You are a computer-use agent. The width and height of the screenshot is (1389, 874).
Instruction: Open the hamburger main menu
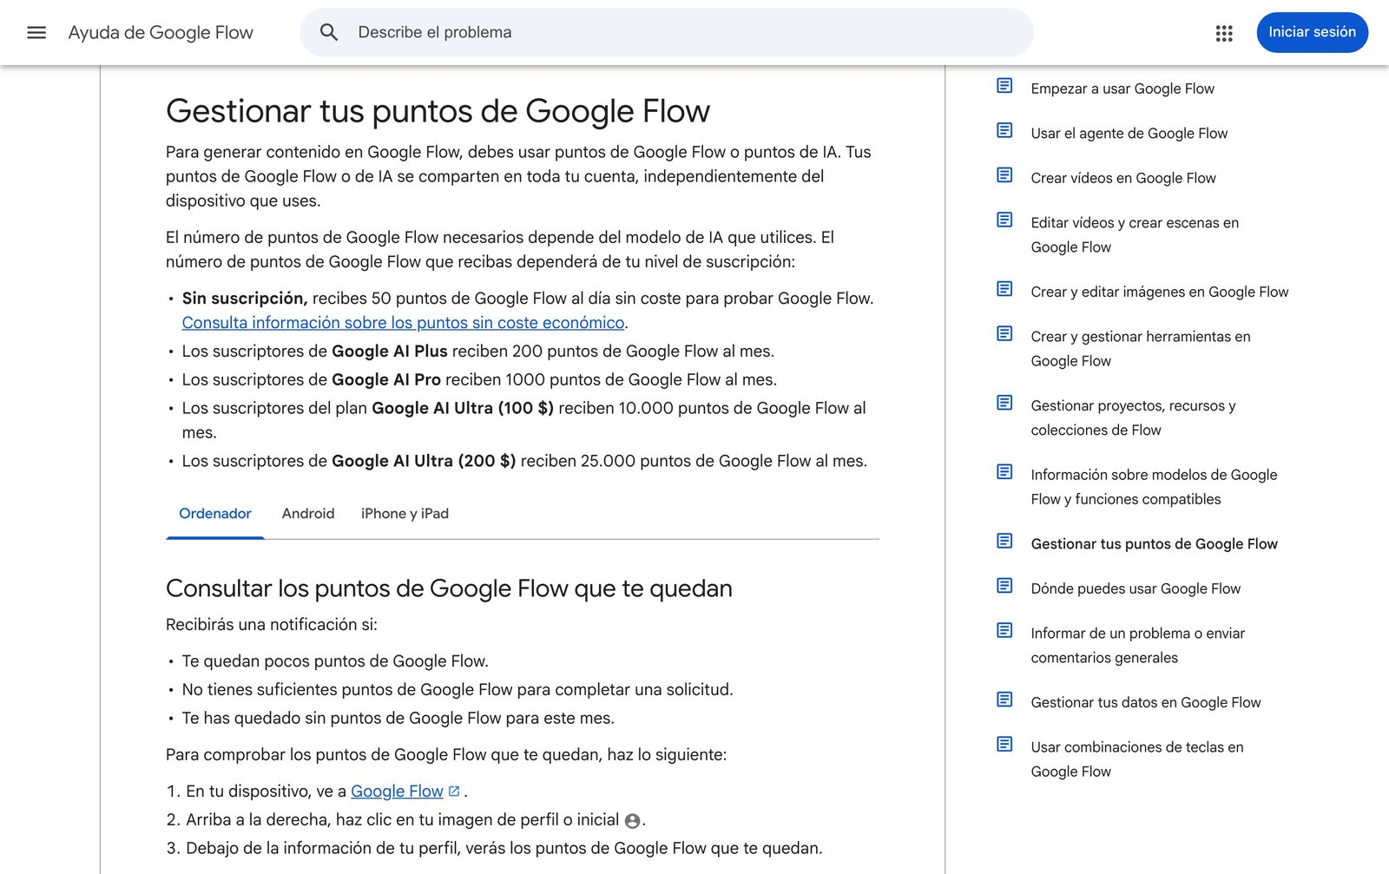[x=36, y=33]
